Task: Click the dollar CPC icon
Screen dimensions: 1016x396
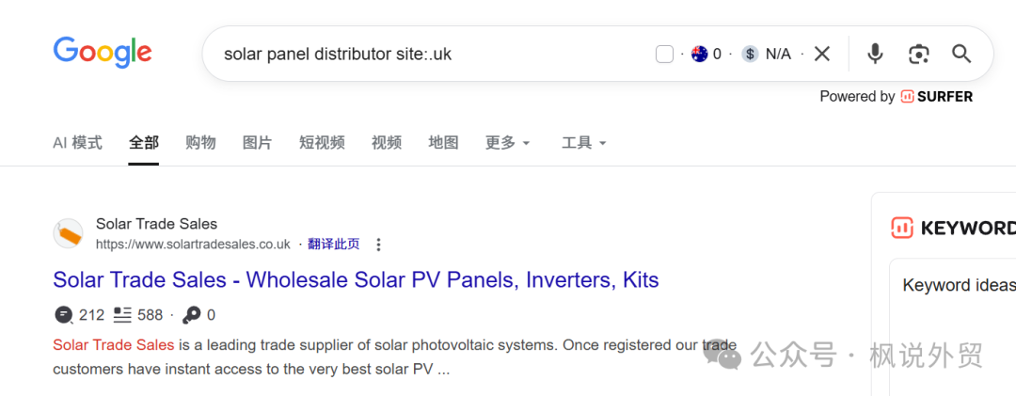Action: pyautogui.click(x=750, y=54)
